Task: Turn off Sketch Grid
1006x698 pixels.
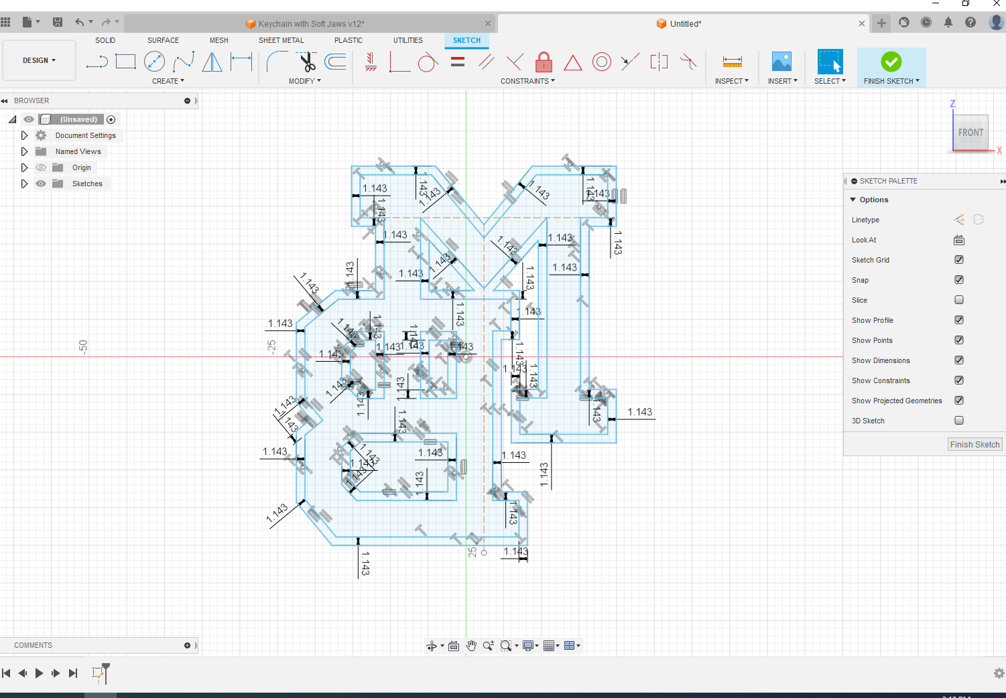Action: [x=958, y=259]
